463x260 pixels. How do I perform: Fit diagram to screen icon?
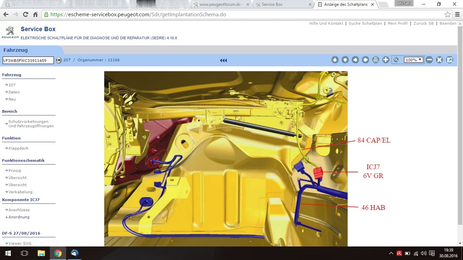click(x=440, y=60)
